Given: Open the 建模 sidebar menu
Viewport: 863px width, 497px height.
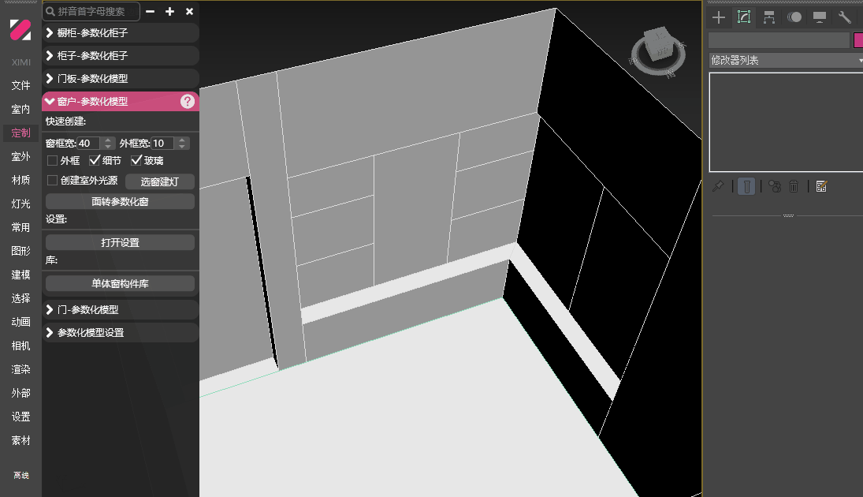Looking at the screenshot, I should (21, 275).
